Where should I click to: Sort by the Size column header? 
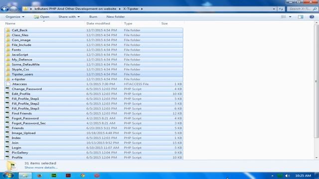coord(164,23)
